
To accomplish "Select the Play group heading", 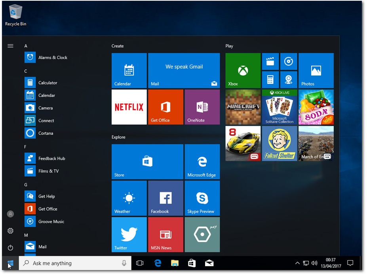I will click(229, 46).
